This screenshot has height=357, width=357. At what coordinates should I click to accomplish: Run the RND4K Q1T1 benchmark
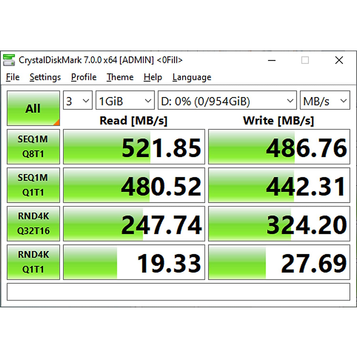(33, 262)
